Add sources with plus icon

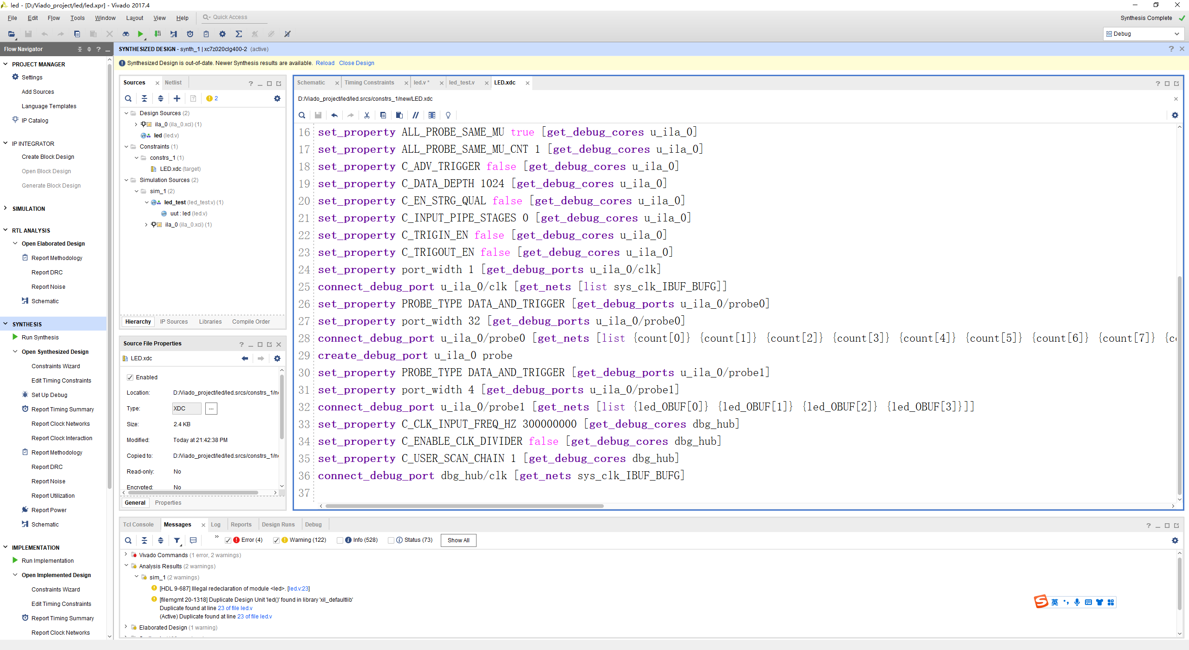(177, 98)
